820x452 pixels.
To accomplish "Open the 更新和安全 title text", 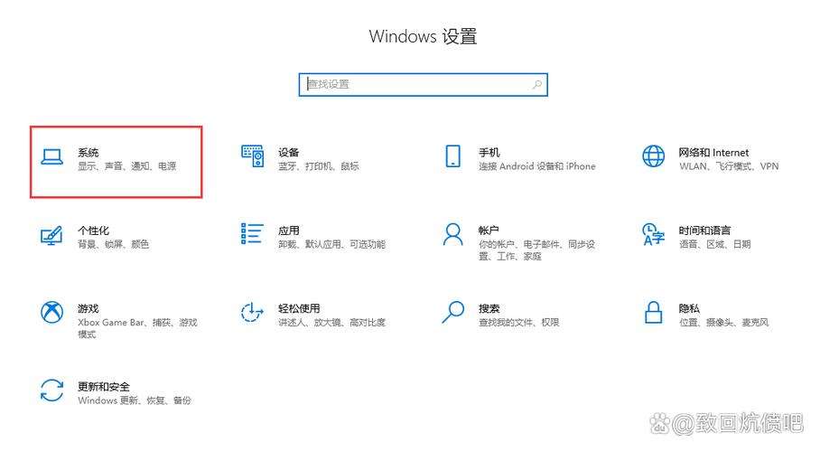I will pyautogui.click(x=104, y=386).
